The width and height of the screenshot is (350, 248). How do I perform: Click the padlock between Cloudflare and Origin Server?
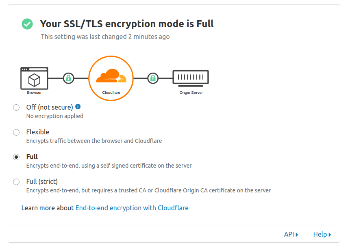point(152,78)
